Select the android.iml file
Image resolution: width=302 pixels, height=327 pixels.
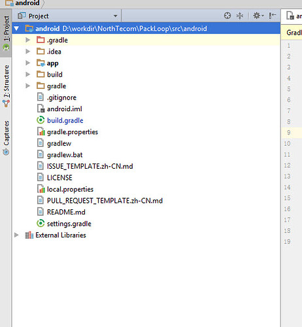(x=65, y=109)
